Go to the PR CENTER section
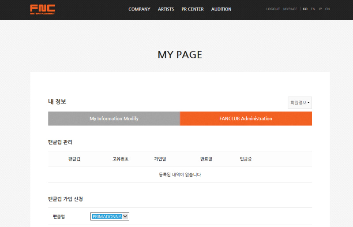 192,9
